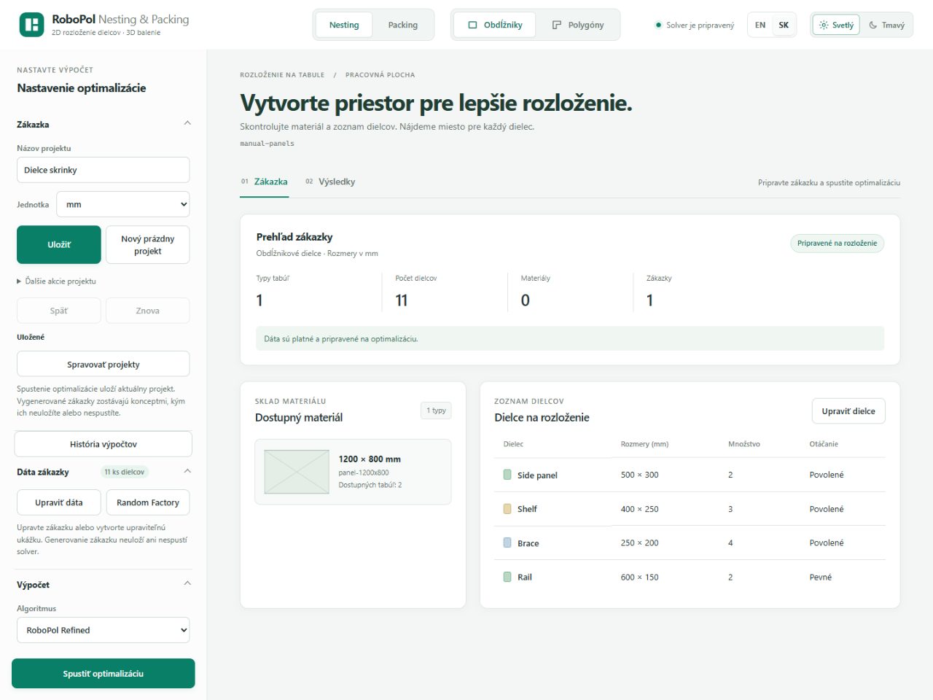This screenshot has width=933, height=700.
Task: Click the Shelf tan color swatch
Action: tap(507, 509)
